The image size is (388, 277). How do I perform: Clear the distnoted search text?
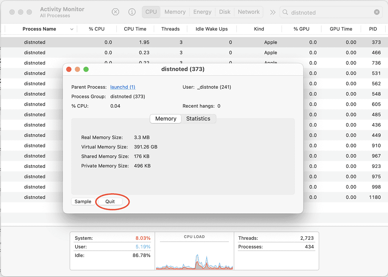(x=377, y=12)
